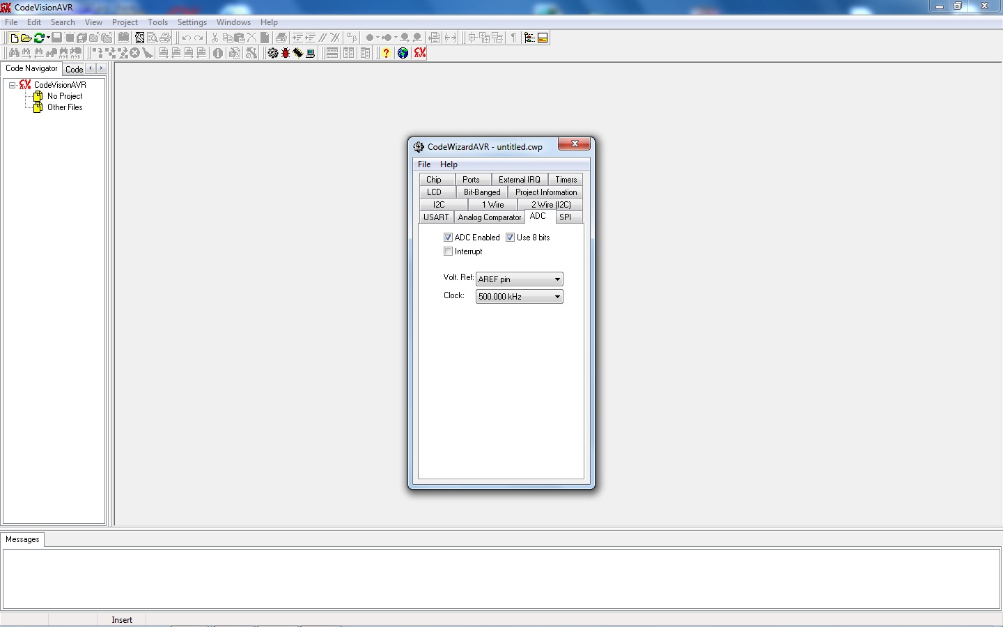
Task: Open the reopen file dropdown arrow
Action: 48,38
